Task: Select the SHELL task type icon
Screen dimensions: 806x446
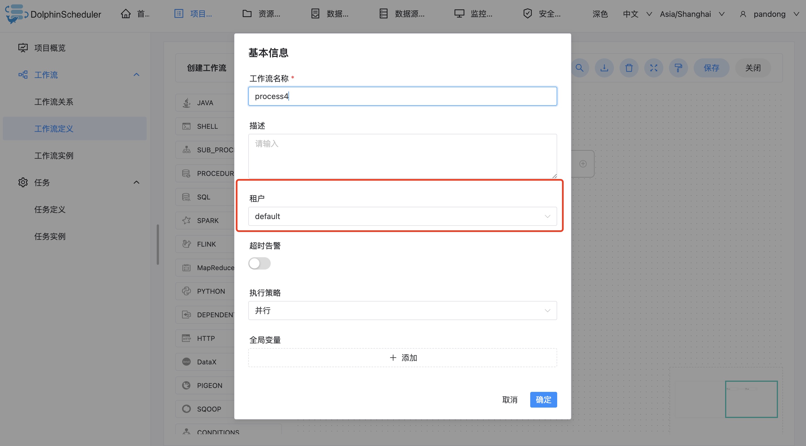Action: [x=186, y=126]
